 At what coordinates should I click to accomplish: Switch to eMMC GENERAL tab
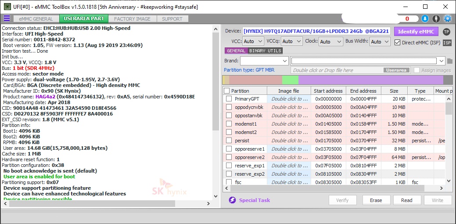(36, 19)
